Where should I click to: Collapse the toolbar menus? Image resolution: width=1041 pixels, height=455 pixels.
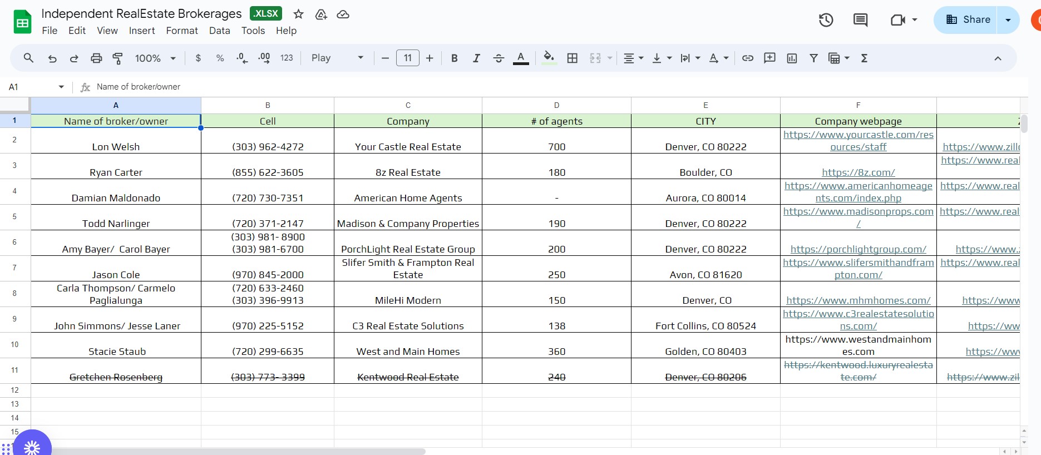tap(998, 58)
